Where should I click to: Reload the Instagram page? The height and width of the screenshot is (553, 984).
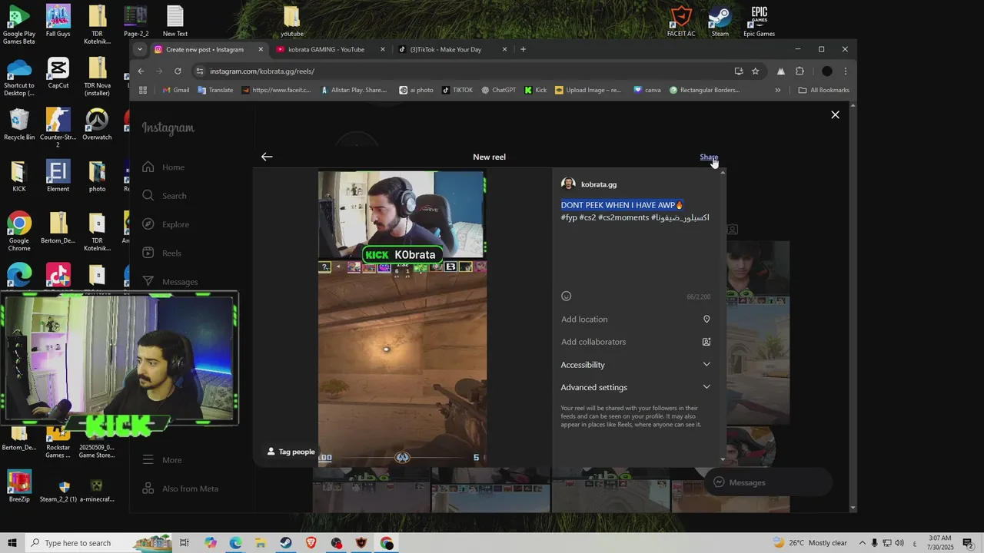pos(178,71)
